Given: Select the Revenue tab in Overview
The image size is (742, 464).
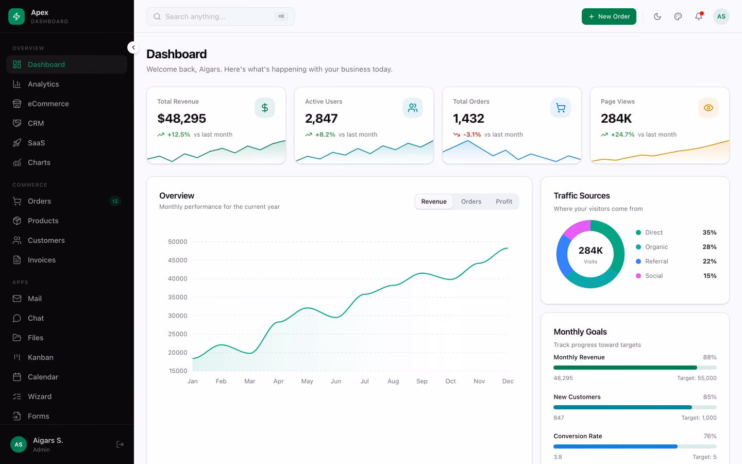Looking at the screenshot, I should pos(434,202).
